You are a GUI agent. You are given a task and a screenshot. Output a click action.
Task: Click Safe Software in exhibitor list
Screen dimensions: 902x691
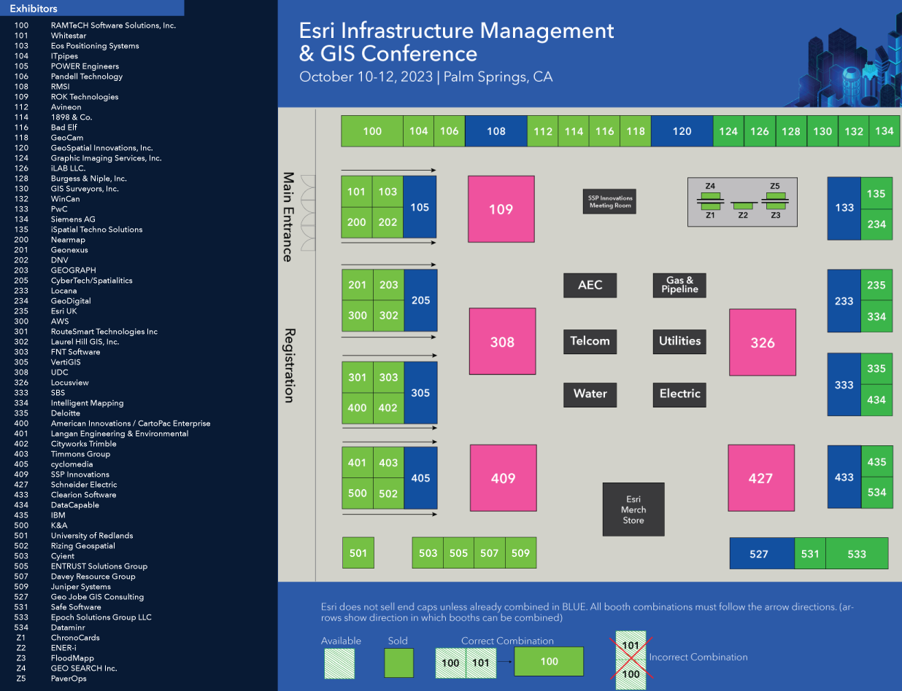(x=76, y=607)
